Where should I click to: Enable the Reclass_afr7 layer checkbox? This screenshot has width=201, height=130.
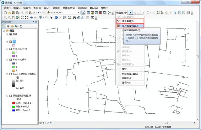tap(11, 60)
